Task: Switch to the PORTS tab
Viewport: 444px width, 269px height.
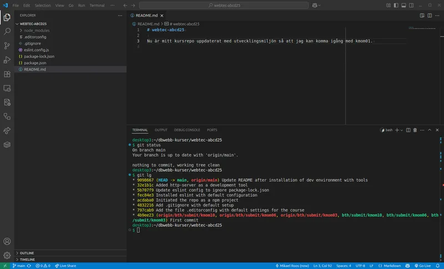Action: (x=212, y=130)
